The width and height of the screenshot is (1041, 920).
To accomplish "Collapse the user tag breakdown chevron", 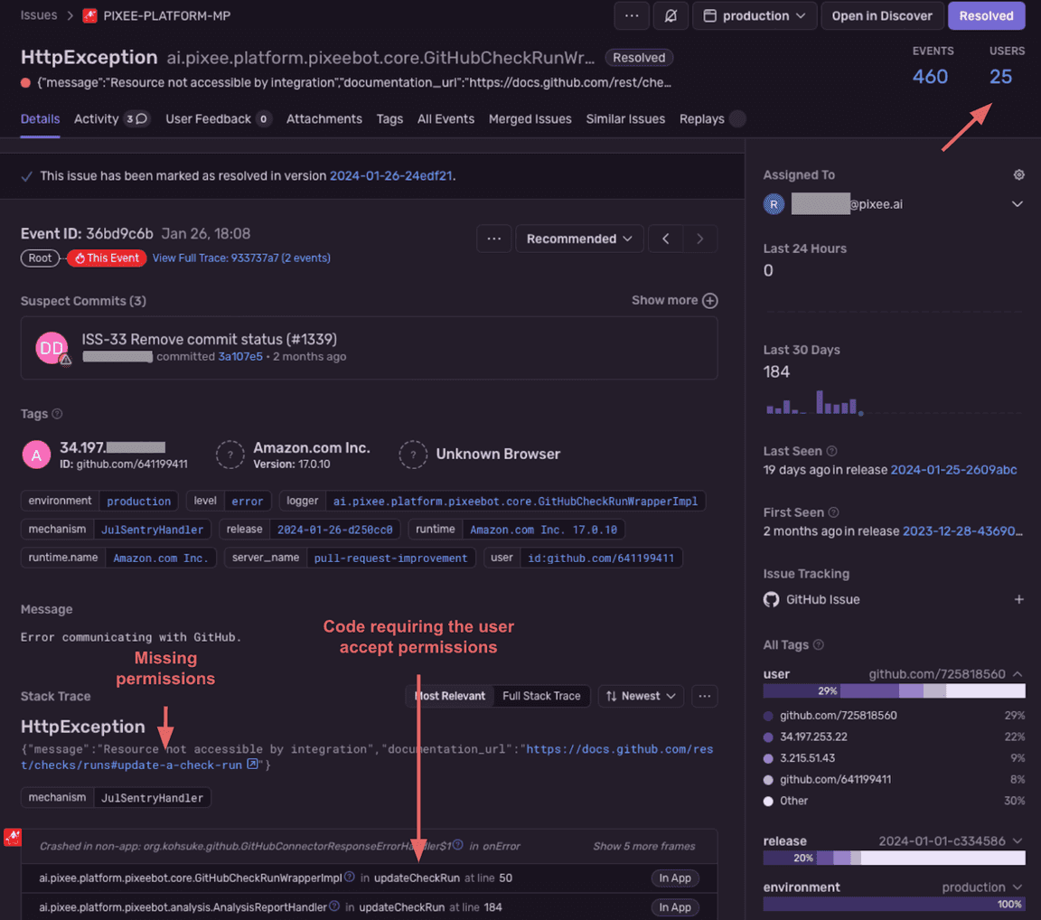I will point(1018,674).
